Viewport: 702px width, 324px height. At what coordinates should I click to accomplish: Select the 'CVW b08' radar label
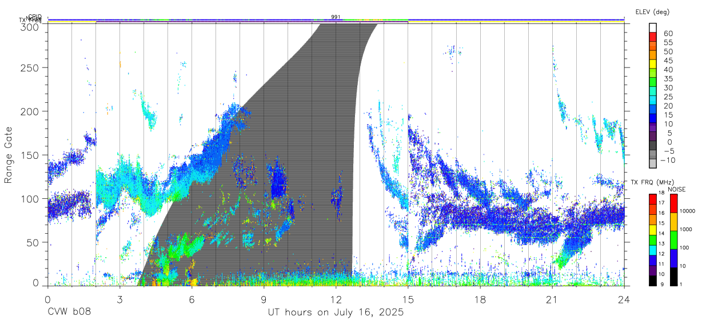point(69,313)
